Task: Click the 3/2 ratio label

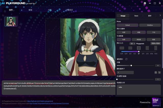Action: coord(130,54)
